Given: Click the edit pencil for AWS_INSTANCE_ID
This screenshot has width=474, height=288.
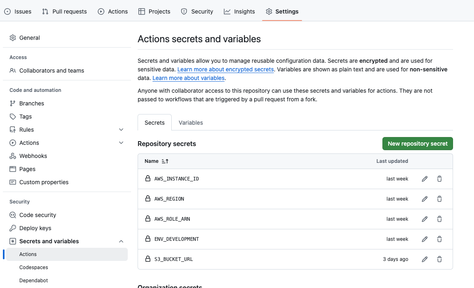Looking at the screenshot, I should click(x=425, y=179).
